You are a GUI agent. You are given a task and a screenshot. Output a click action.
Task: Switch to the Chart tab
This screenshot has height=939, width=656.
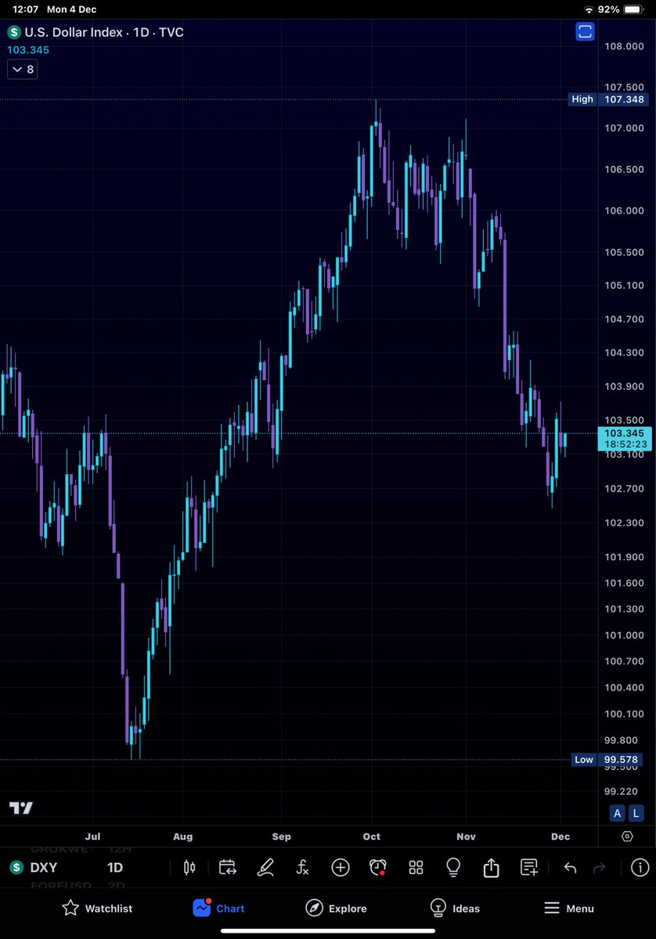218,908
